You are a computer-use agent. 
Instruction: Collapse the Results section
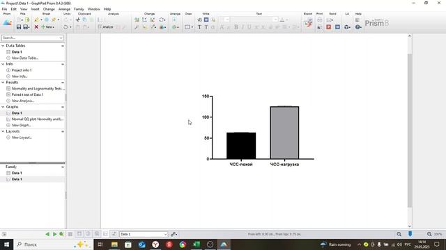click(3, 83)
